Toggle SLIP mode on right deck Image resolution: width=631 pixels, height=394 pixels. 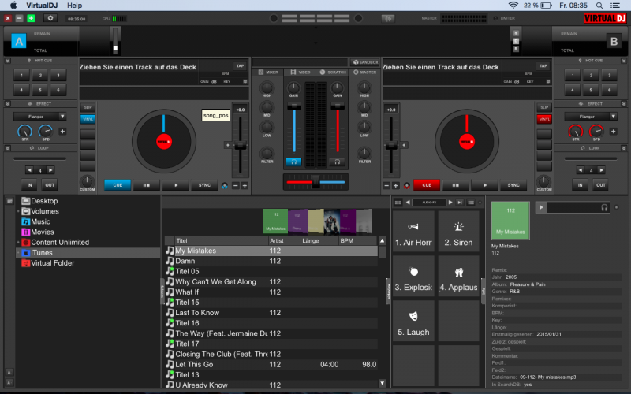(543, 106)
